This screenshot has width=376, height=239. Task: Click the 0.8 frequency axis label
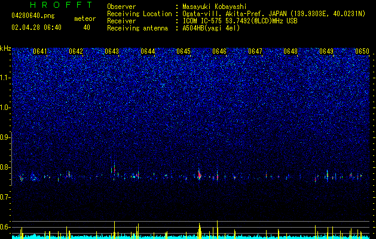coord(5,167)
